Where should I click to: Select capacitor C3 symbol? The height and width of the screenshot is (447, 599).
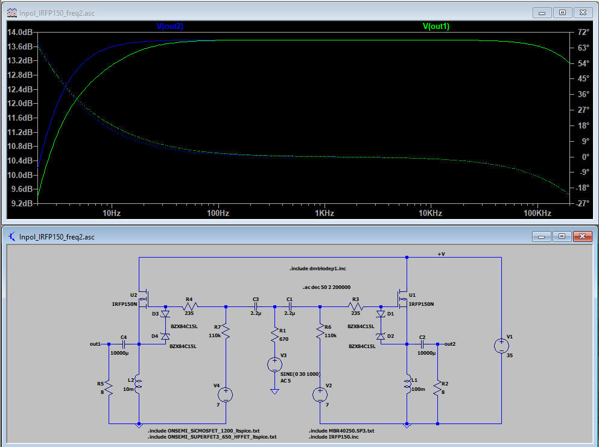tap(256, 306)
